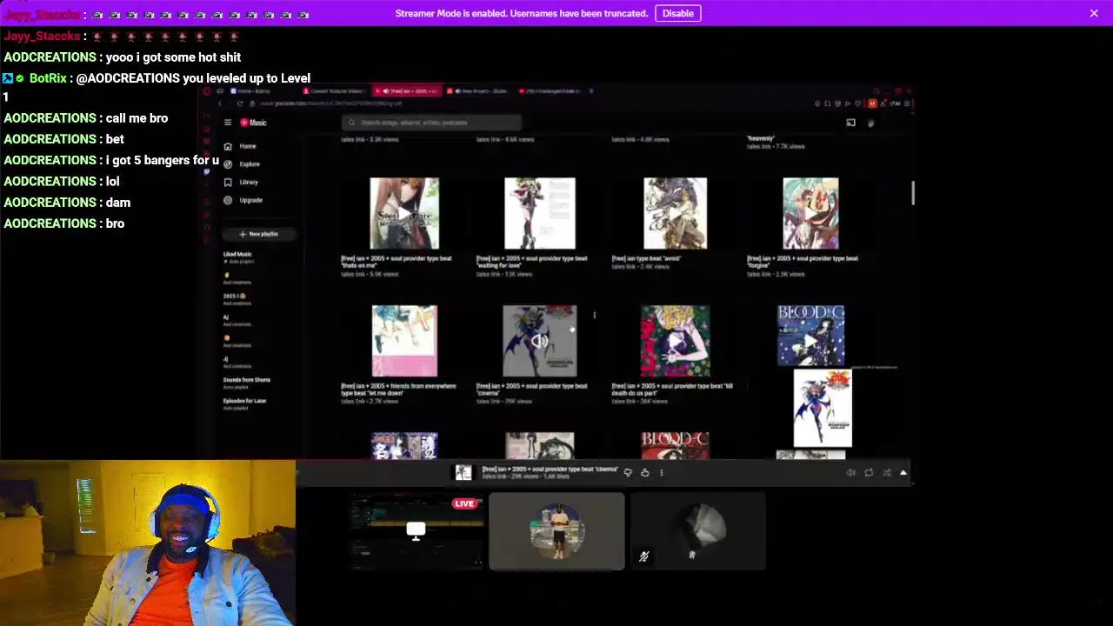This screenshot has height=626, width=1113.
Task: Switch to the Home - Botrix browser tab
Action: pos(252,90)
